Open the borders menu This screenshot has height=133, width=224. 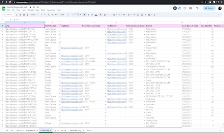(105, 15)
